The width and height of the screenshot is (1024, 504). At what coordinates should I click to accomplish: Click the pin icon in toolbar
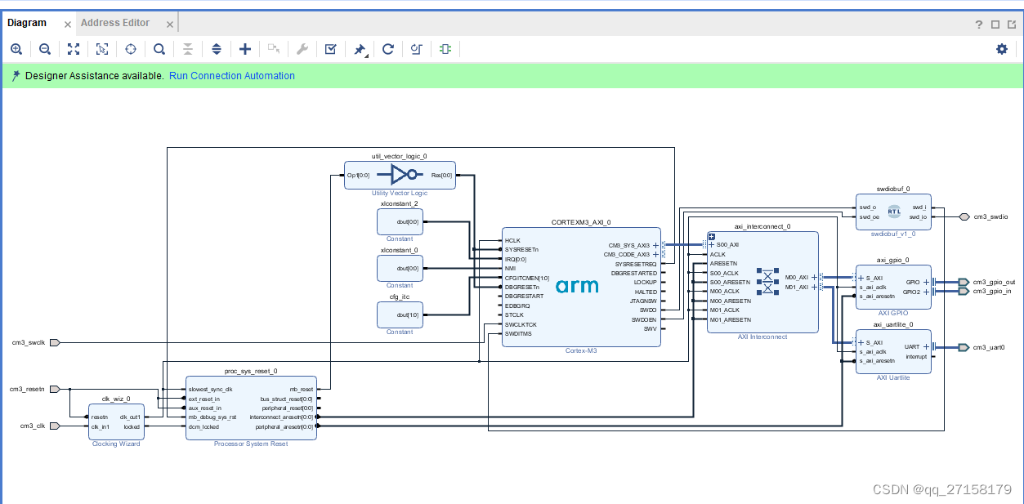(x=360, y=50)
